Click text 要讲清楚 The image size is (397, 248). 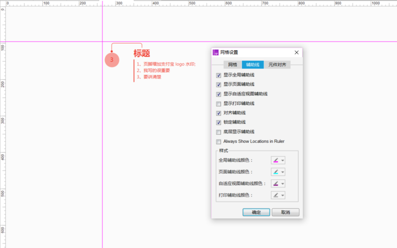pos(152,77)
